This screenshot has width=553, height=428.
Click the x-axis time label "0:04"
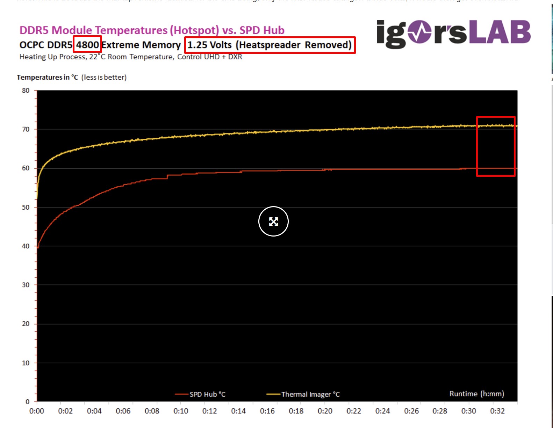(94, 411)
